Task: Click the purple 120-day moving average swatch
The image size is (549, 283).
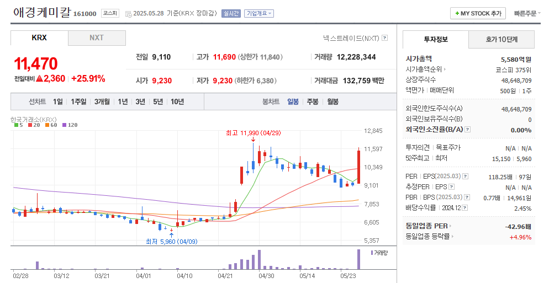Action: point(64,125)
